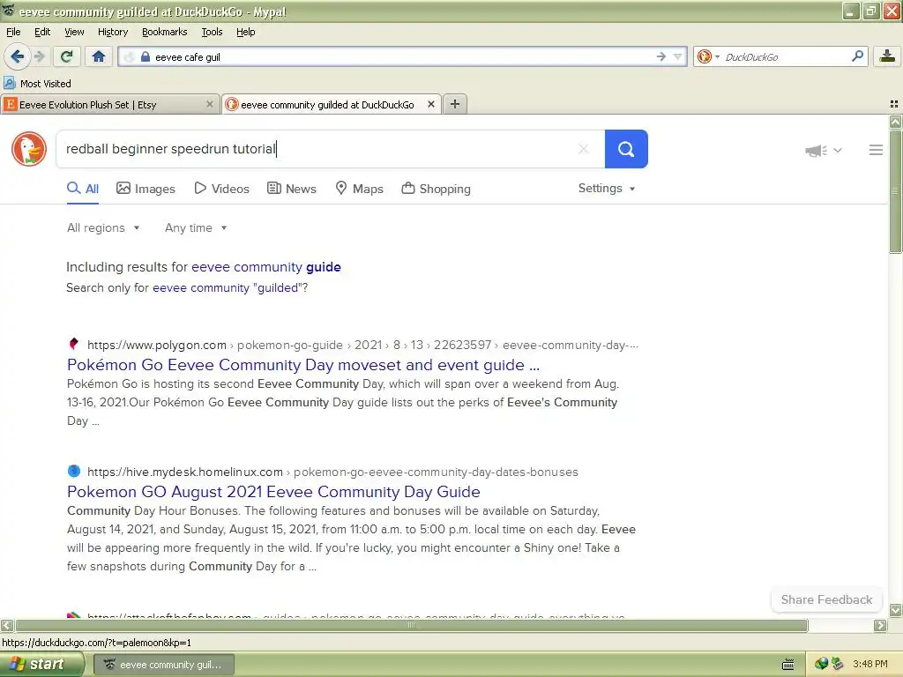The width and height of the screenshot is (903, 677).
Task: Open the address bar history dropdown
Action: (x=678, y=56)
